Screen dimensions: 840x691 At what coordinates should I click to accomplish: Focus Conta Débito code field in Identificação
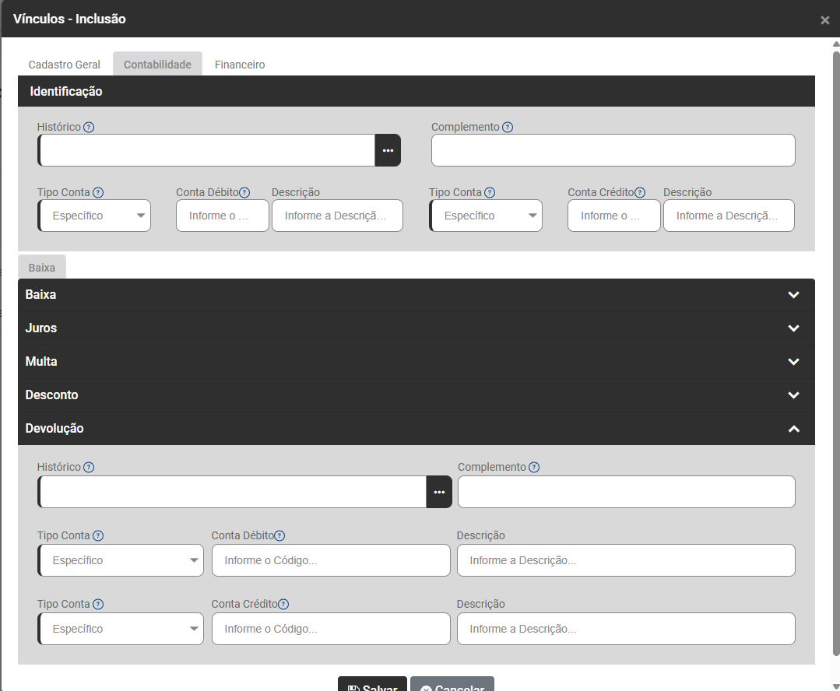(x=223, y=216)
